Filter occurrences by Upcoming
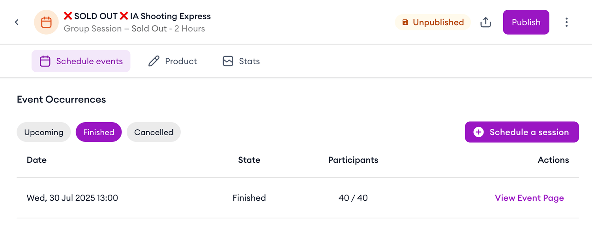This screenshot has height=227, width=592. [x=43, y=132]
